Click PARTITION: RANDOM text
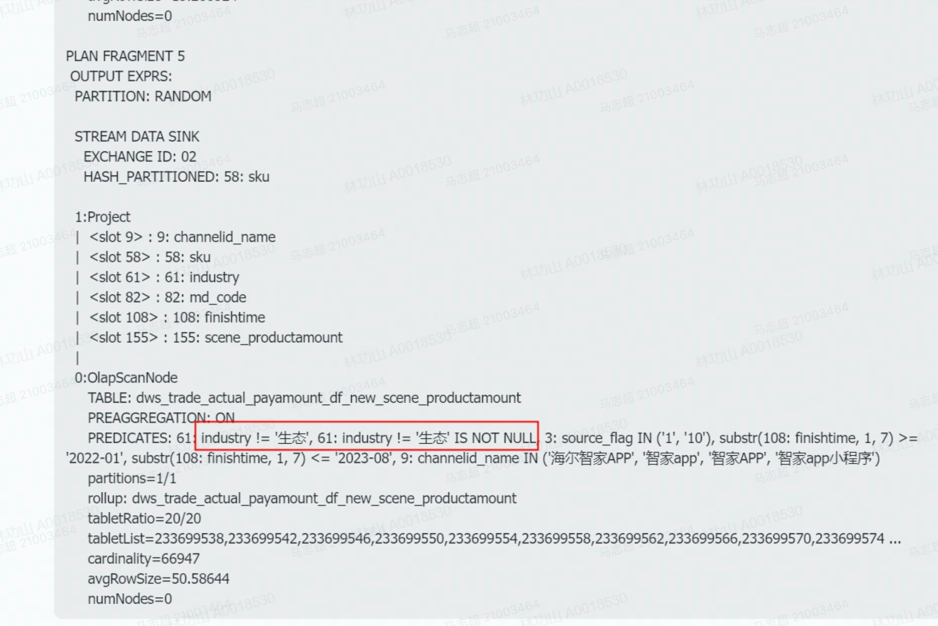The height and width of the screenshot is (626, 938). (x=143, y=96)
